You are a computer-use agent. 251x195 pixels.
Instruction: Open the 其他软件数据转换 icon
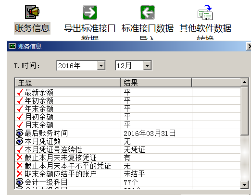(205, 12)
